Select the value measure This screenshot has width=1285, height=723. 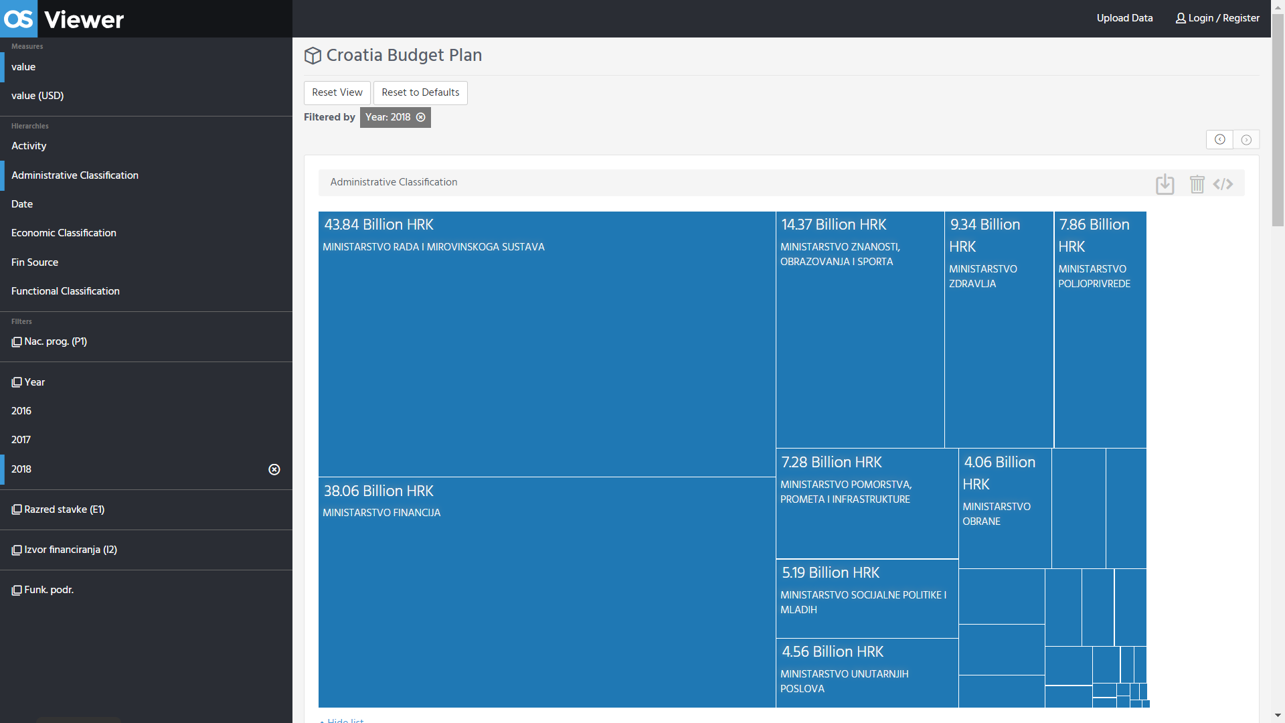(x=146, y=67)
